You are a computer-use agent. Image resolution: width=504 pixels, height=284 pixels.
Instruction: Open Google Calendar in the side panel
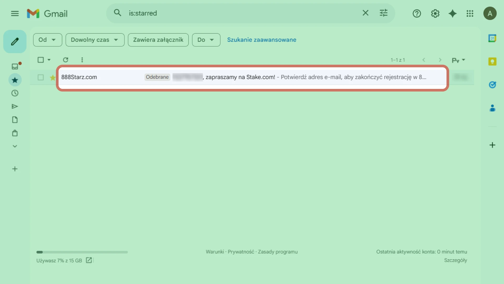(492, 38)
